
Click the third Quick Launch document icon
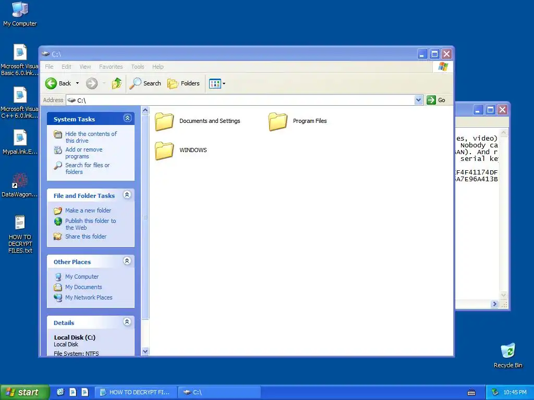[x=85, y=392]
